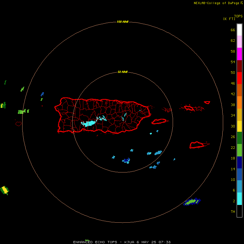The image size is (244, 244).
Task: Click the "[K FT]" units label
Action: pos(229,19)
